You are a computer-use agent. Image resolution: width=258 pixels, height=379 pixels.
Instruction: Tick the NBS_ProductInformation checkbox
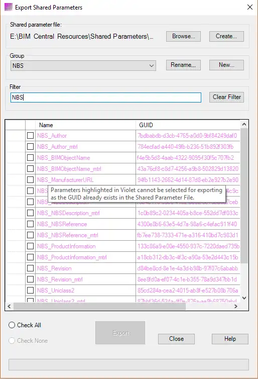(31, 246)
